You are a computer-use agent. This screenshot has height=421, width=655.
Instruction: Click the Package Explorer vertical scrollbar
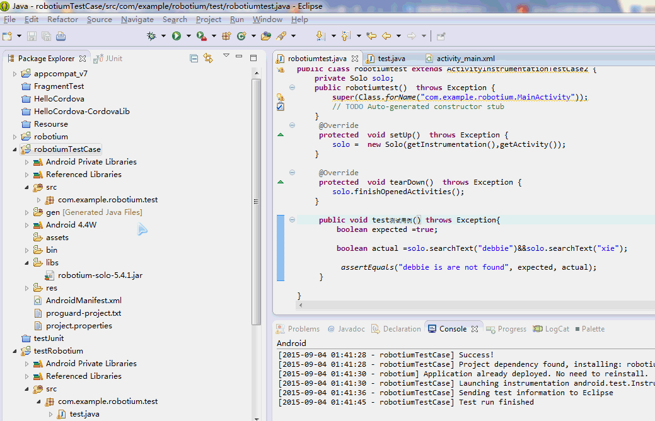(x=257, y=202)
